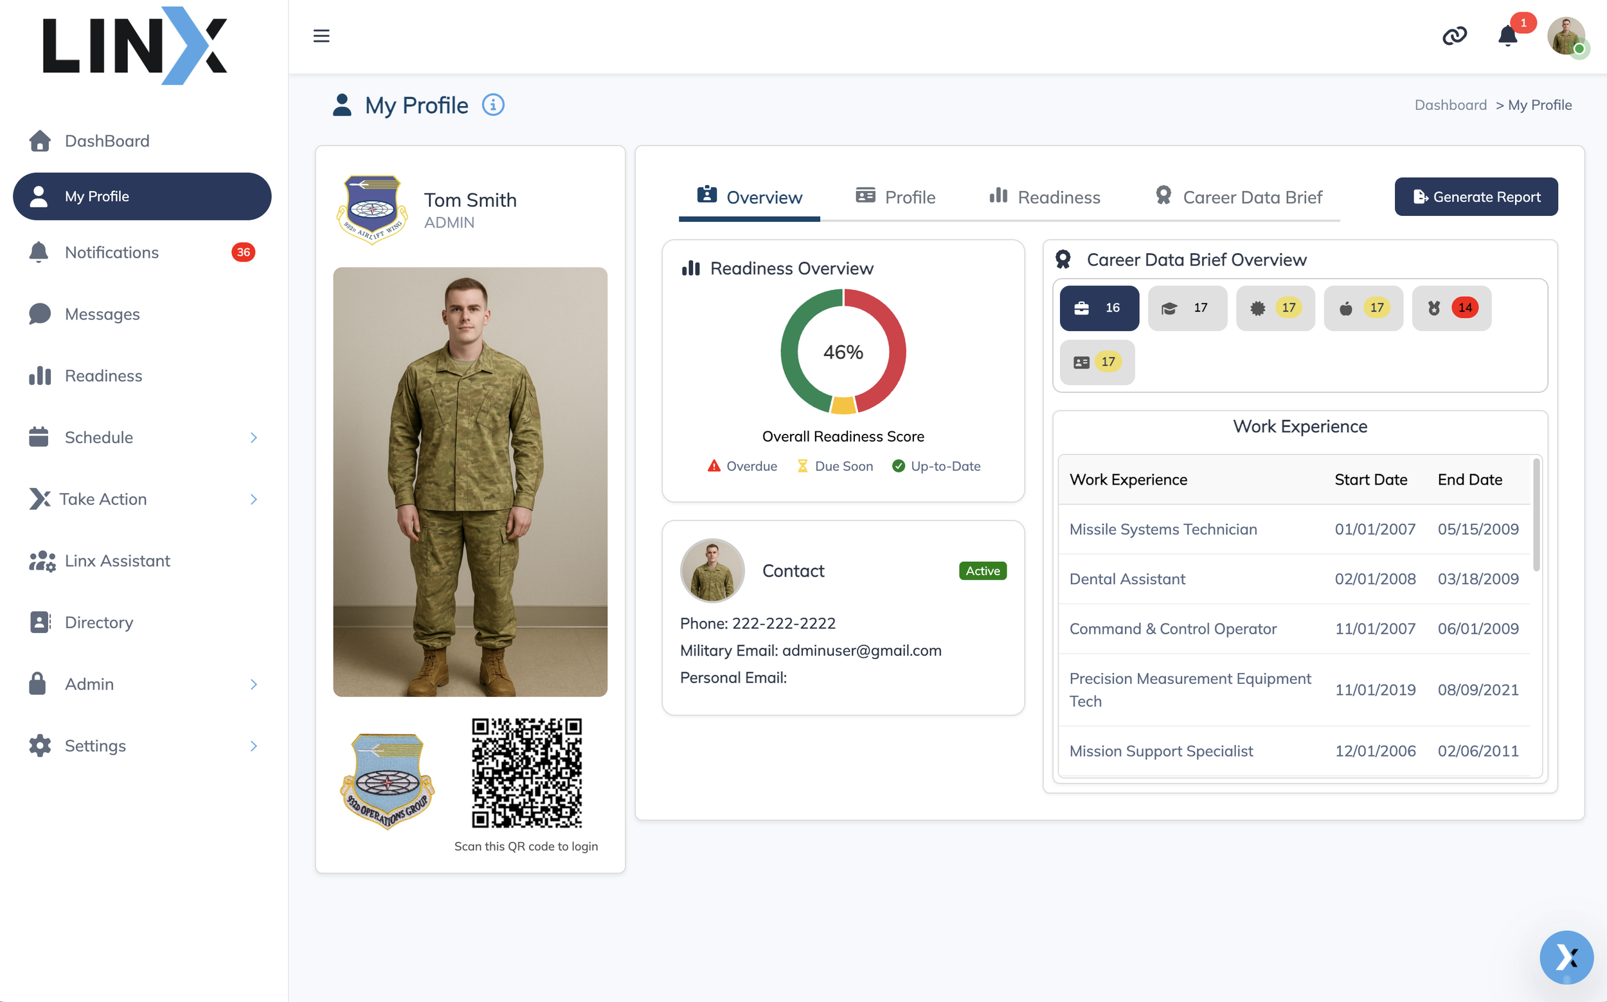
Task: Click the info icon beside My Profile
Action: pos(492,105)
